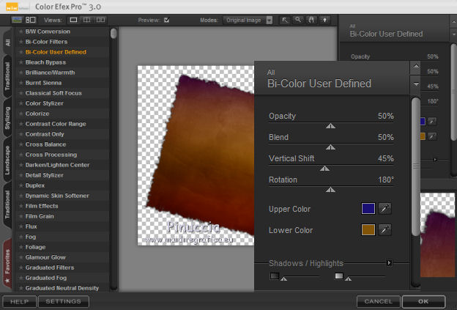Open the Landscape filter category tab
457x310 pixels.
click(x=7, y=159)
